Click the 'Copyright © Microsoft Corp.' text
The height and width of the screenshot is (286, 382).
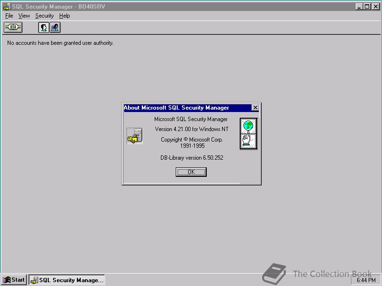[x=192, y=140]
